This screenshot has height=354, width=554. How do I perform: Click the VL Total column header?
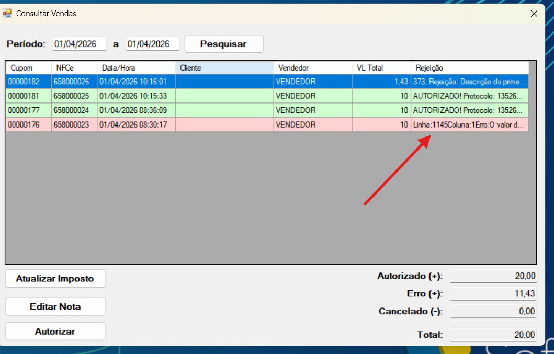click(381, 68)
